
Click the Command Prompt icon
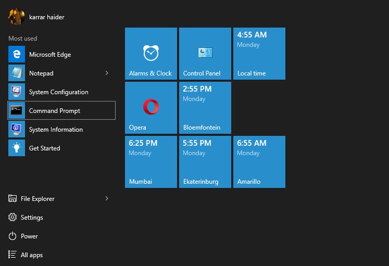[x=17, y=110]
